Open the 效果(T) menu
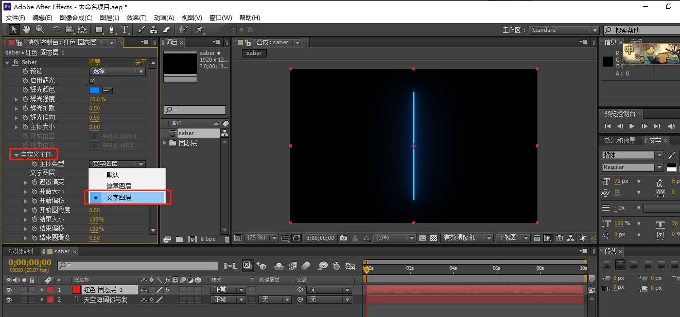 point(136,18)
